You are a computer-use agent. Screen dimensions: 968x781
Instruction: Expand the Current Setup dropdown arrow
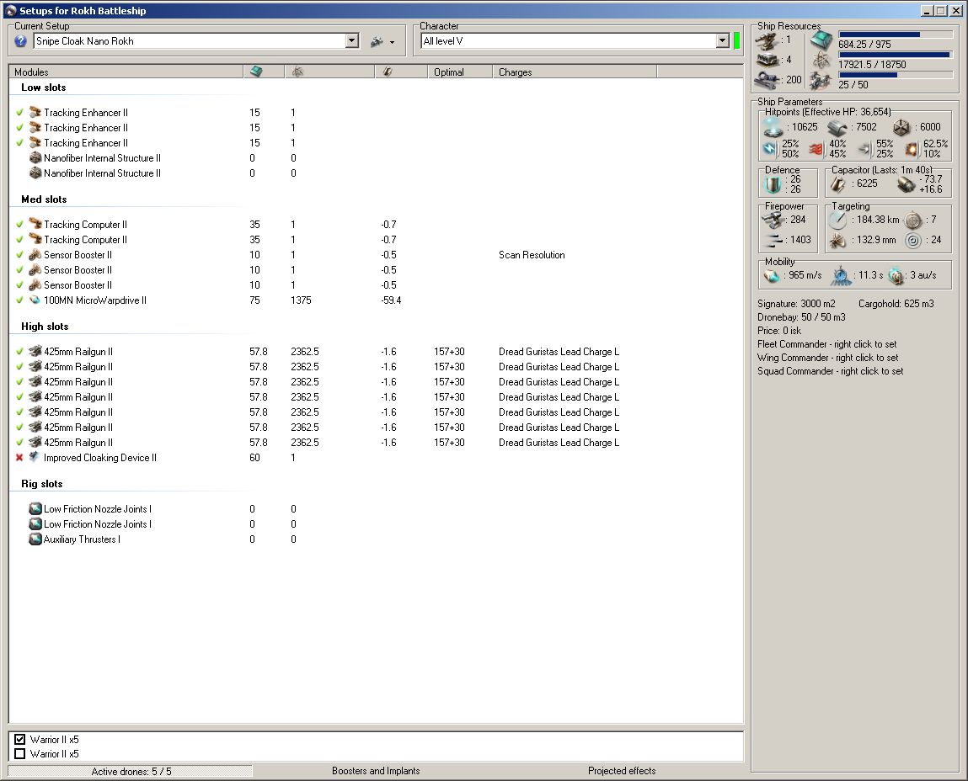tap(352, 41)
